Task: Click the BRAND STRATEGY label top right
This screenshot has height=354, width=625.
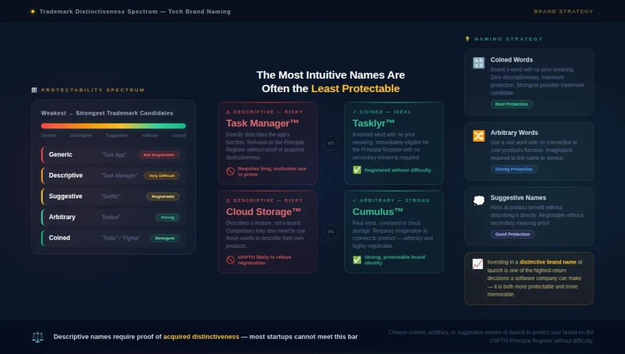Action: click(x=563, y=12)
